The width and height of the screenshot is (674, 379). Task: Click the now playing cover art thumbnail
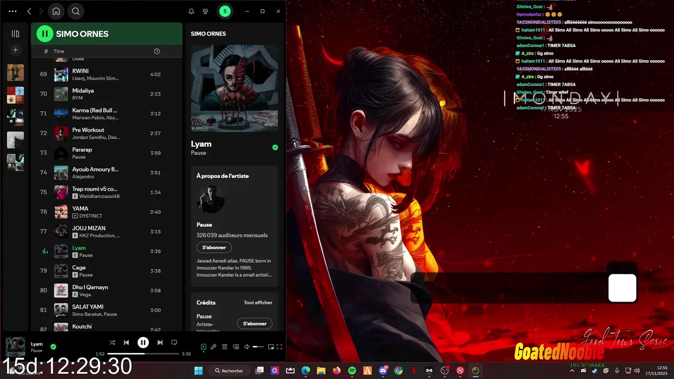point(15,347)
